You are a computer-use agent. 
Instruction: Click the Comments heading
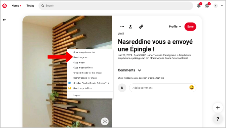click(127, 70)
